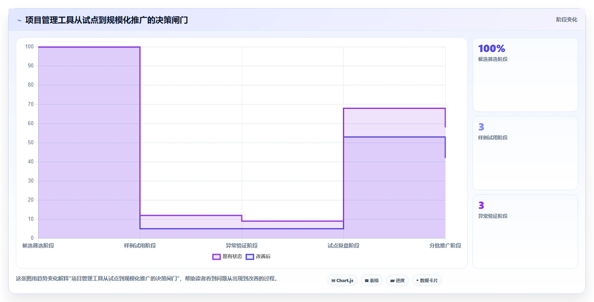Click the Chart.js tag pill
The width and height of the screenshot is (594, 302).
click(x=343, y=280)
